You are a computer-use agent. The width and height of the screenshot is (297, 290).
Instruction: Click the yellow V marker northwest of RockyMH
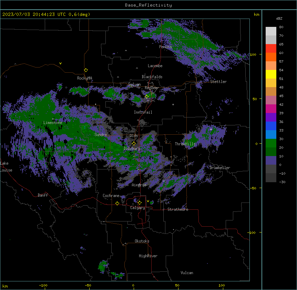coord(60,63)
